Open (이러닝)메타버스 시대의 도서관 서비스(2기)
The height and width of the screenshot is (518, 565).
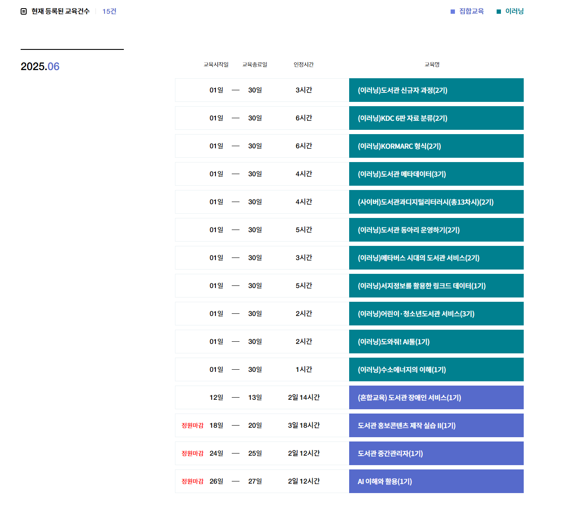[x=436, y=258]
